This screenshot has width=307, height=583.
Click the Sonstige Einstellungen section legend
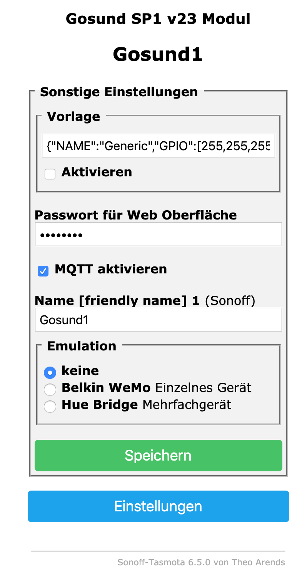[x=119, y=92]
